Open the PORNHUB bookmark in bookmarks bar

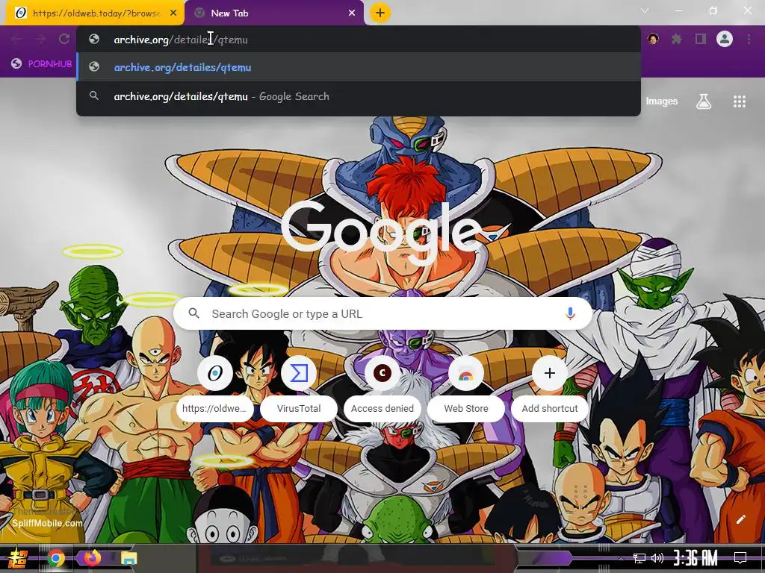pyautogui.click(x=42, y=64)
